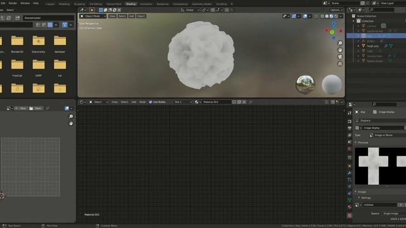Click the new folder icon in file browser
This screenshot has width=406, height=228.
click(x=17, y=18)
